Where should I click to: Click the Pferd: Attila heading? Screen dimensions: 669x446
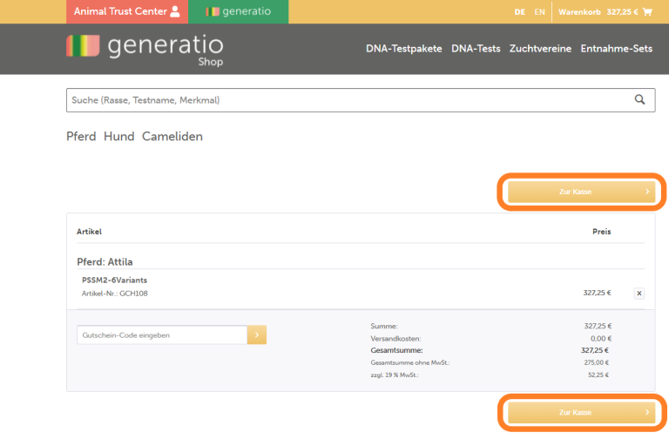coord(105,261)
